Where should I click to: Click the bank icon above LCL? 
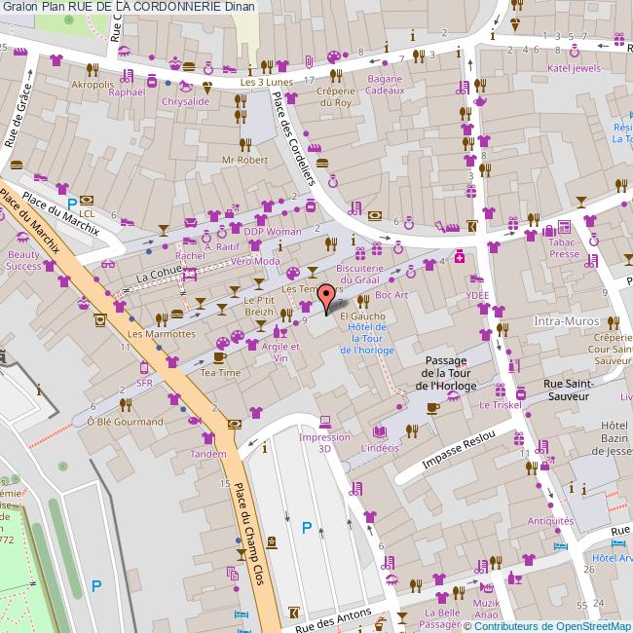coord(86,199)
